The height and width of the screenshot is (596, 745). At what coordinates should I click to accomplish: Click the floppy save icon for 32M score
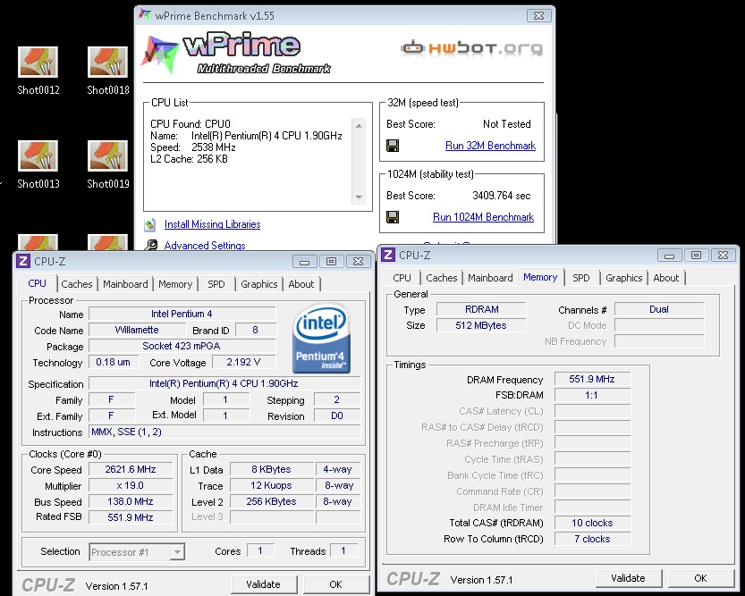(393, 146)
